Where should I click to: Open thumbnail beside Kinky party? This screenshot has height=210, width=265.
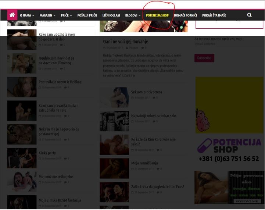coord(22,158)
